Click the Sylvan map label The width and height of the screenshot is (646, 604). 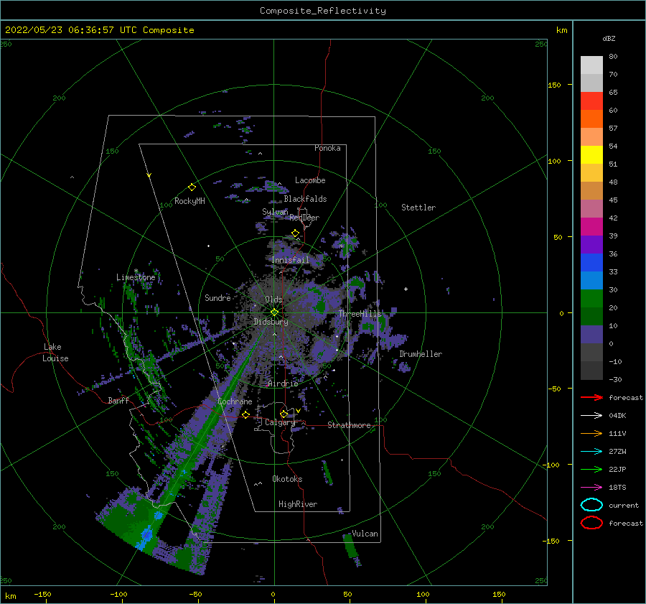[x=275, y=212]
